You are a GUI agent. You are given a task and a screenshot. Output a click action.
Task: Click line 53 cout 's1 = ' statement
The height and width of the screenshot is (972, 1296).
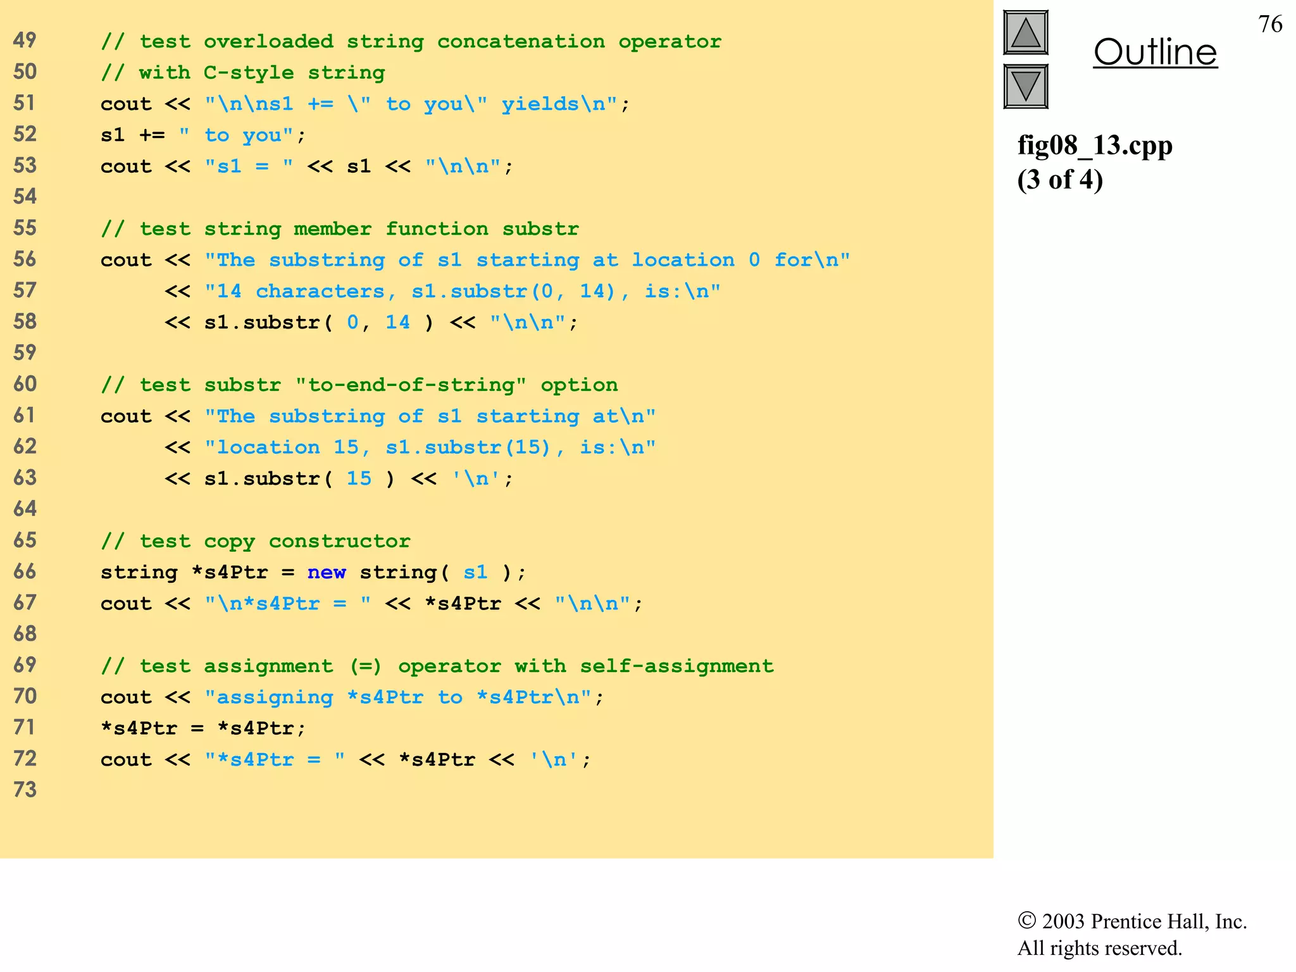click(307, 166)
